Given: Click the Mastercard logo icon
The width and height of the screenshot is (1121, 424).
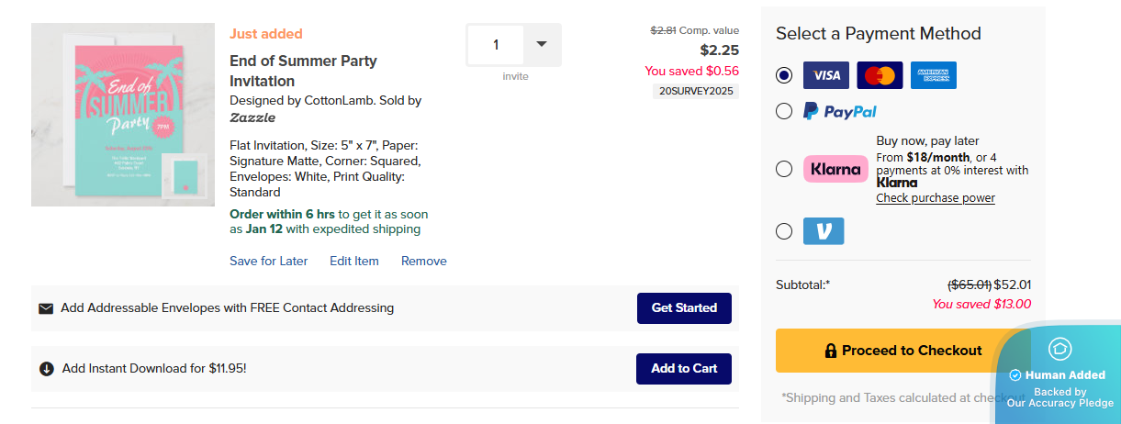Looking at the screenshot, I should tap(880, 75).
